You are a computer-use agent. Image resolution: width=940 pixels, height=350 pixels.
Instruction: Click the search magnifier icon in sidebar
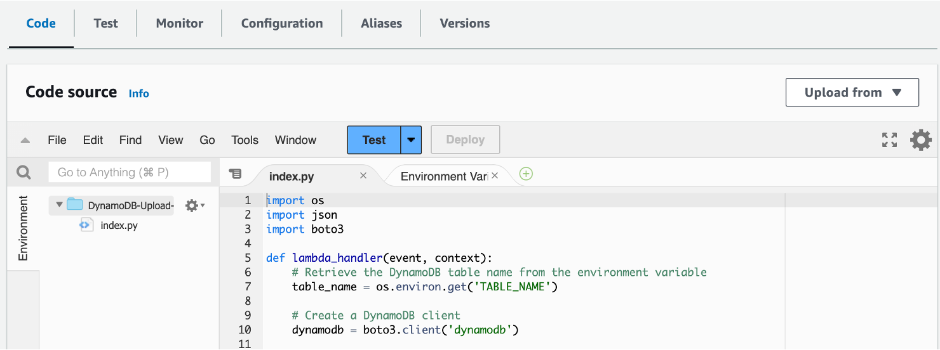coord(23,172)
